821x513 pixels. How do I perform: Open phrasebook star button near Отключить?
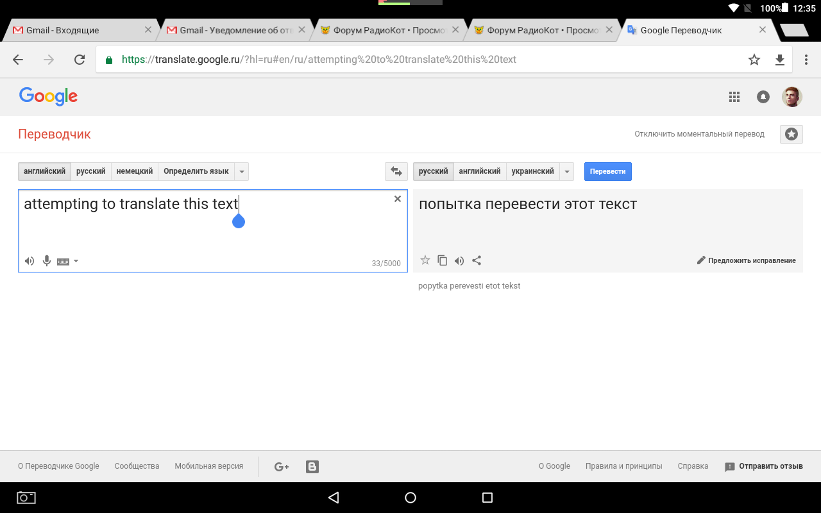tap(791, 134)
